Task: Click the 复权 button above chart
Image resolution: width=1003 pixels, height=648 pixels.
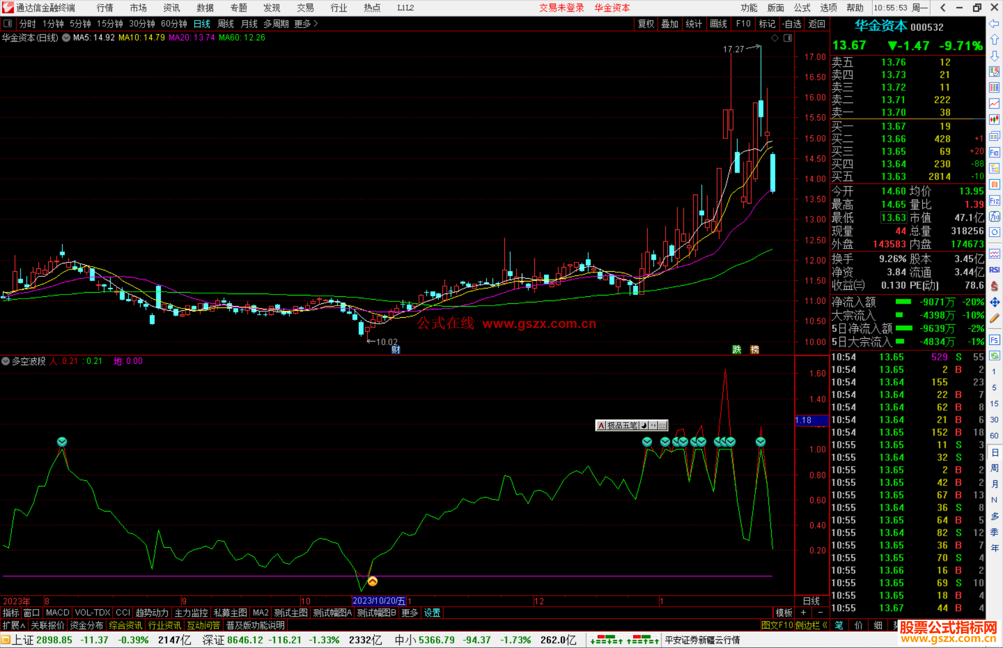Action: (x=645, y=24)
